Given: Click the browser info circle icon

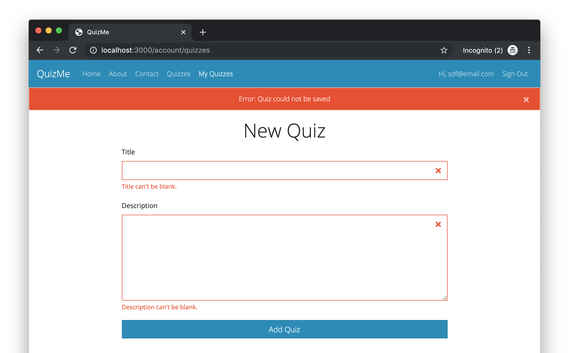Looking at the screenshot, I should point(91,50).
